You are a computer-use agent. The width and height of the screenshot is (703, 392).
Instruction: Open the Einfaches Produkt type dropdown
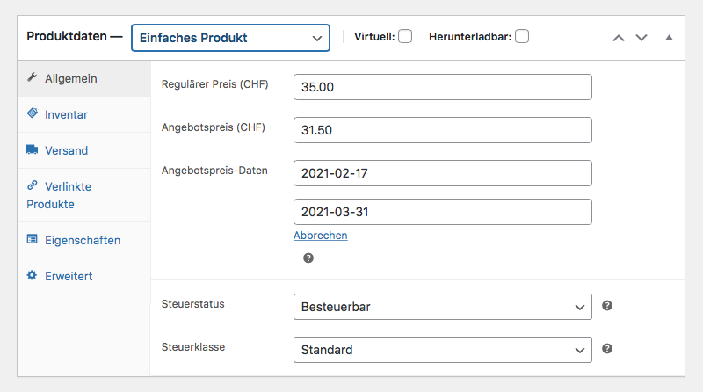[x=230, y=38]
